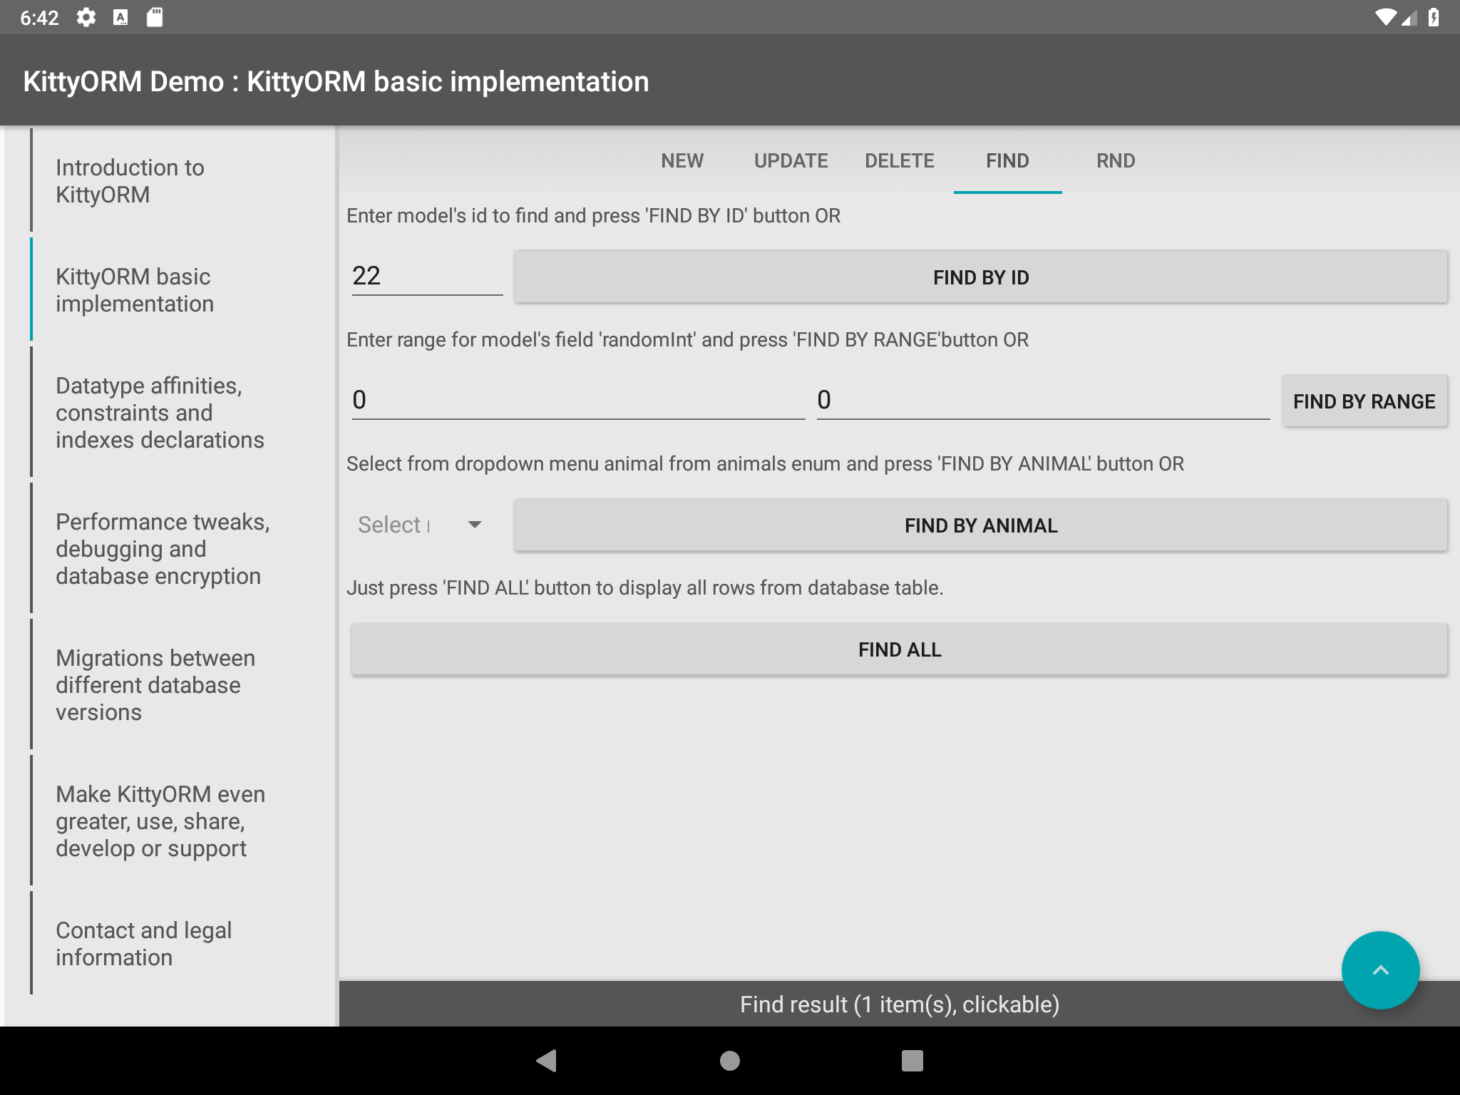Open Find result clickable bar

pyautogui.click(x=900, y=1004)
